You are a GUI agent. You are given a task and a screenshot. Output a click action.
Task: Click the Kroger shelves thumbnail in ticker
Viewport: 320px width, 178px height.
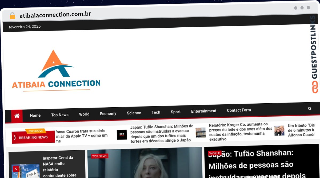coord(201,132)
